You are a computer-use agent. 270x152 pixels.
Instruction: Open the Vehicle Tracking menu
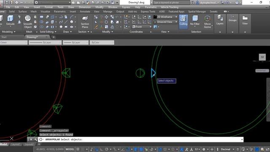point(170,7)
